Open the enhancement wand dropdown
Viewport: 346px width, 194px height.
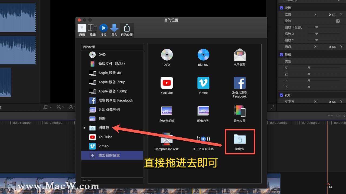click(60, 107)
